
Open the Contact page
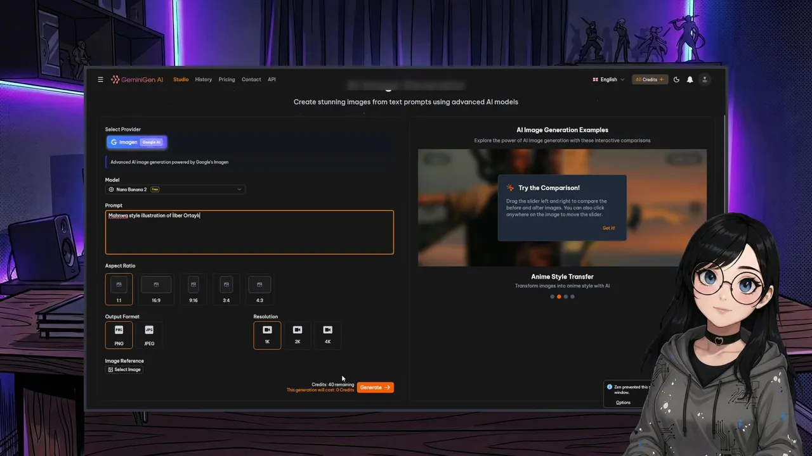[251, 80]
